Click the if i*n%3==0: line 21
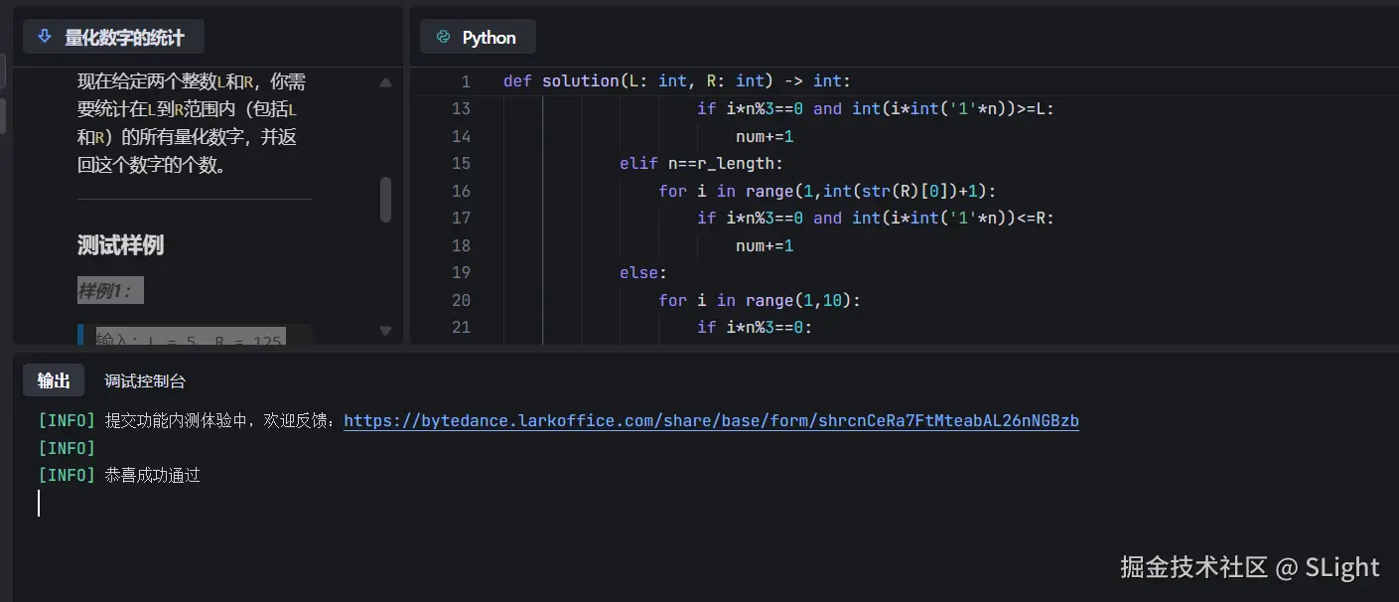The image size is (1399, 602). (x=755, y=327)
